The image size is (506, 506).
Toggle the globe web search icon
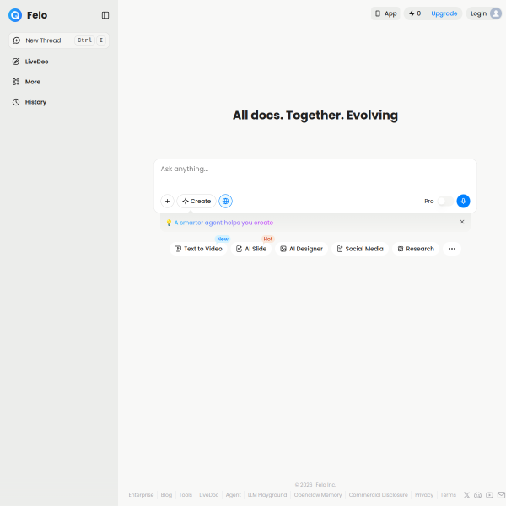coord(225,201)
